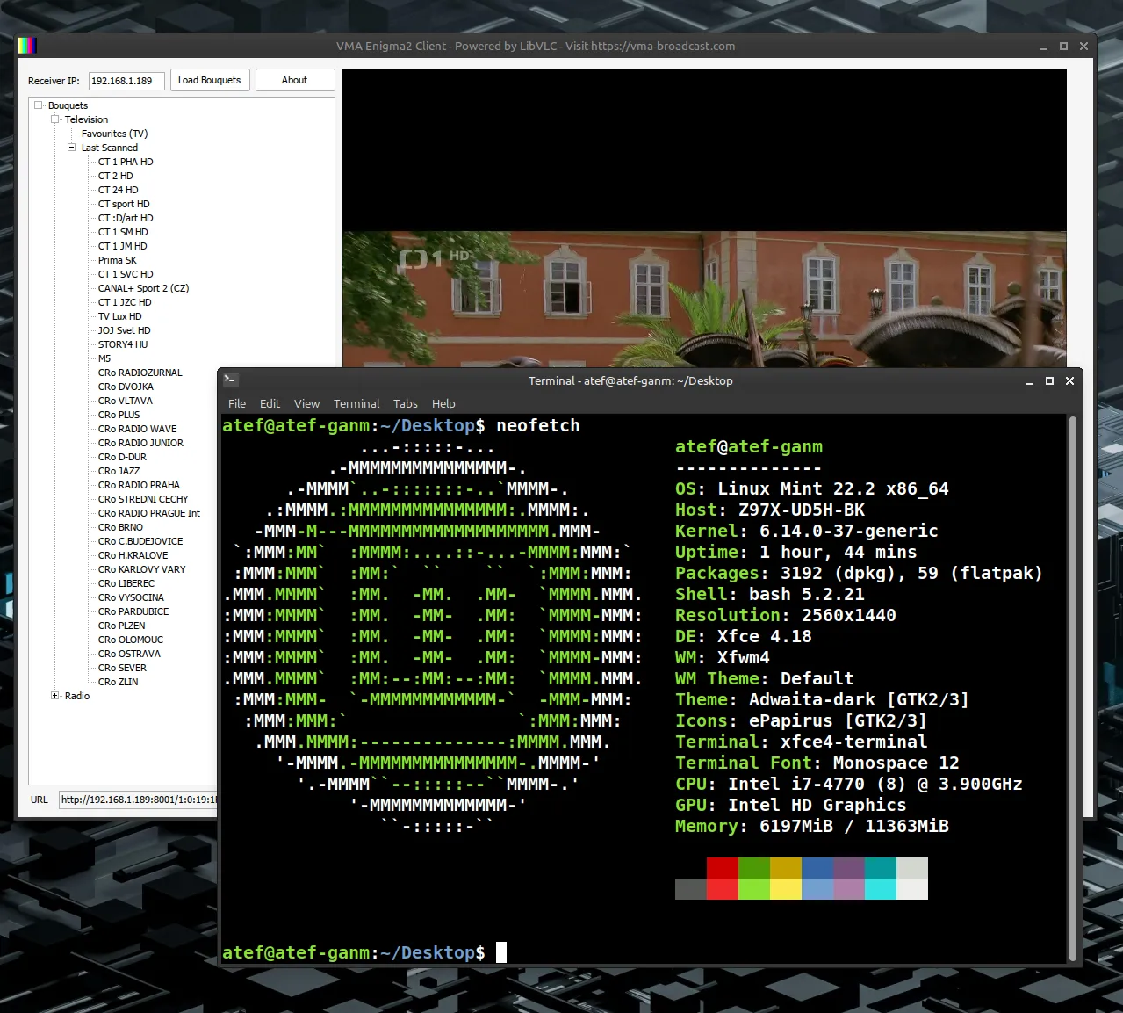Collapse the Television branch

(x=54, y=119)
